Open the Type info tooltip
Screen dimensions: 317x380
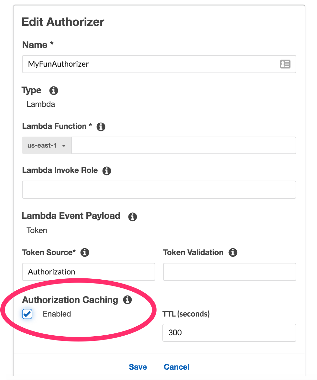click(54, 91)
